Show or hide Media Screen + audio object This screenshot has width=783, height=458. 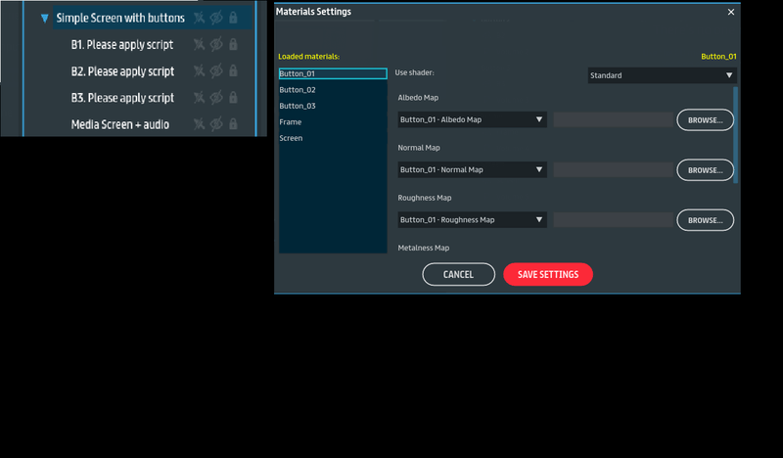[216, 124]
